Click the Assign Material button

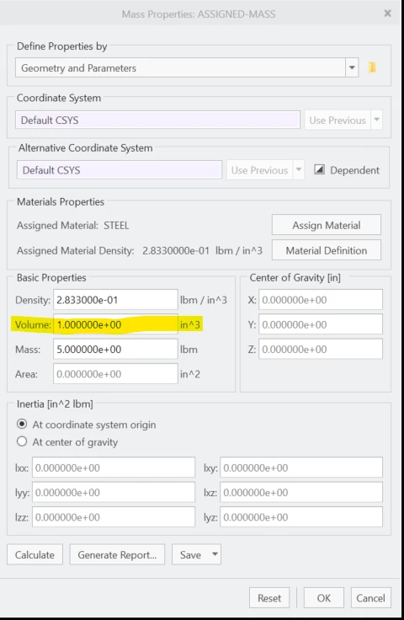(x=327, y=225)
